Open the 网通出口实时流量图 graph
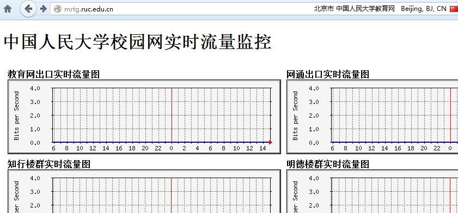Viewport: 458px width, 213px height. [x=372, y=117]
